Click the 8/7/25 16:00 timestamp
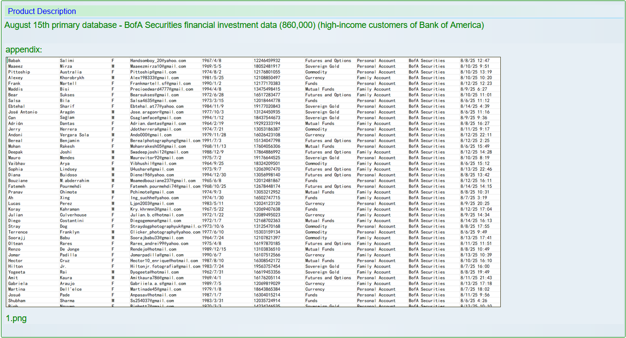 475,266
